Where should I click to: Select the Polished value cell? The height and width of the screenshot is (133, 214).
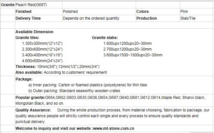(x=70, y=12)
